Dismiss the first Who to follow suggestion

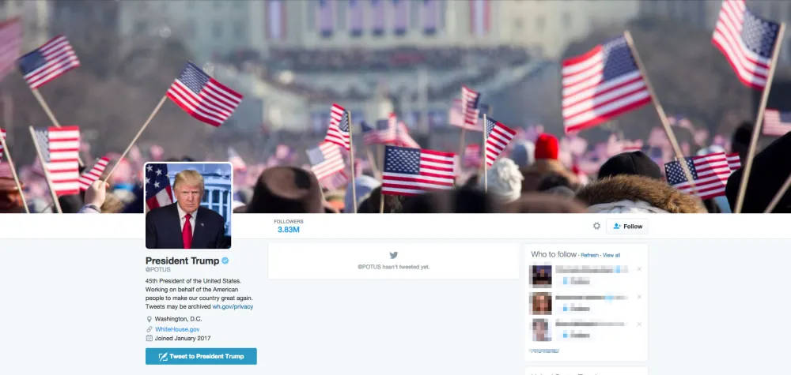639,269
